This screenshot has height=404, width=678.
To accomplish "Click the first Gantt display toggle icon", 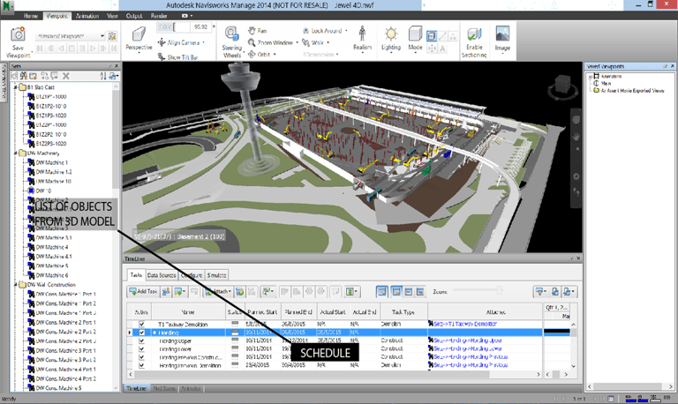I will (x=382, y=292).
